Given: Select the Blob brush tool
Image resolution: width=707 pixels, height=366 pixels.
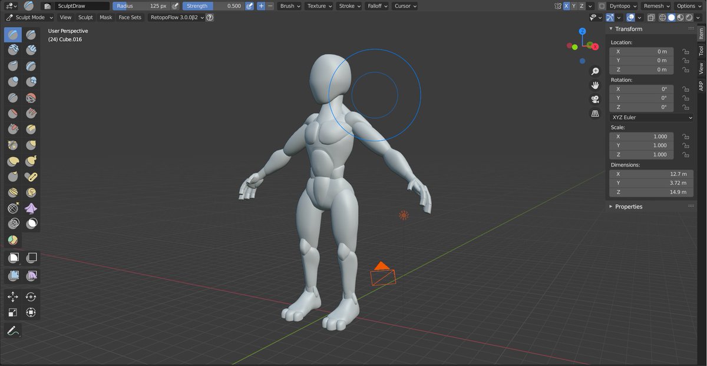Looking at the screenshot, I should point(31,82).
